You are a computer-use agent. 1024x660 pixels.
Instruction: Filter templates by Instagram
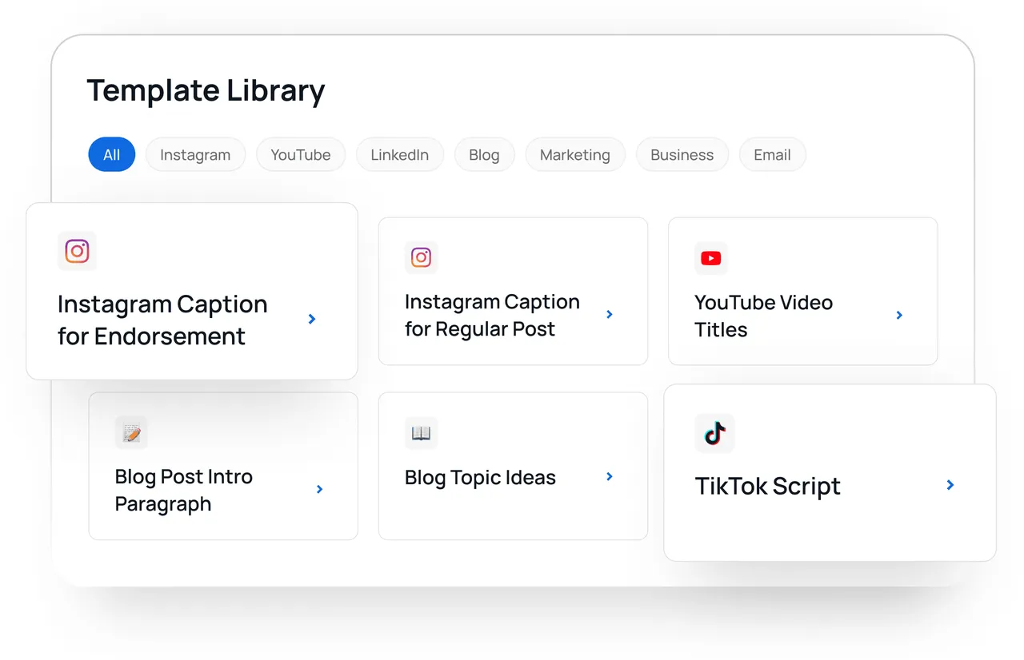(x=195, y=154)
